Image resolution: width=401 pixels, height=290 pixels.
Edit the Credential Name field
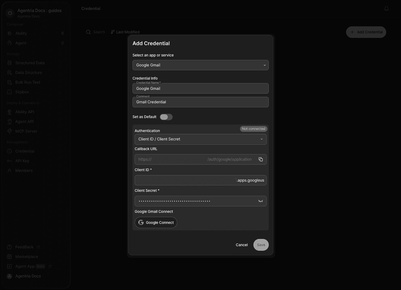click(200, 88)
